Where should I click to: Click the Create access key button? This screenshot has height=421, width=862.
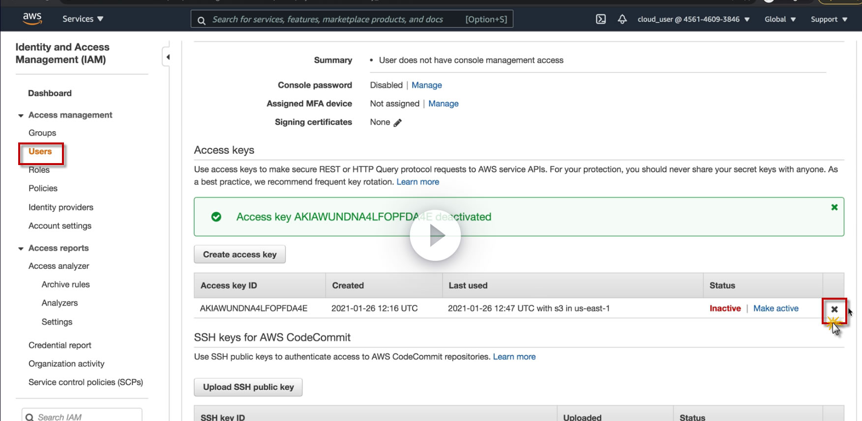(239, 254)
